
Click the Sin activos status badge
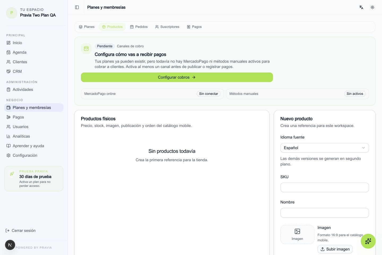tap(355, 94)
